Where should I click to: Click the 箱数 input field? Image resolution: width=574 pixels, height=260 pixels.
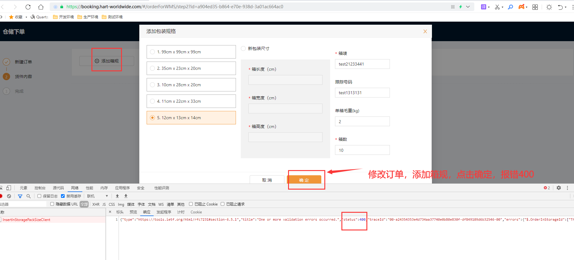click(x=362, y=150)
